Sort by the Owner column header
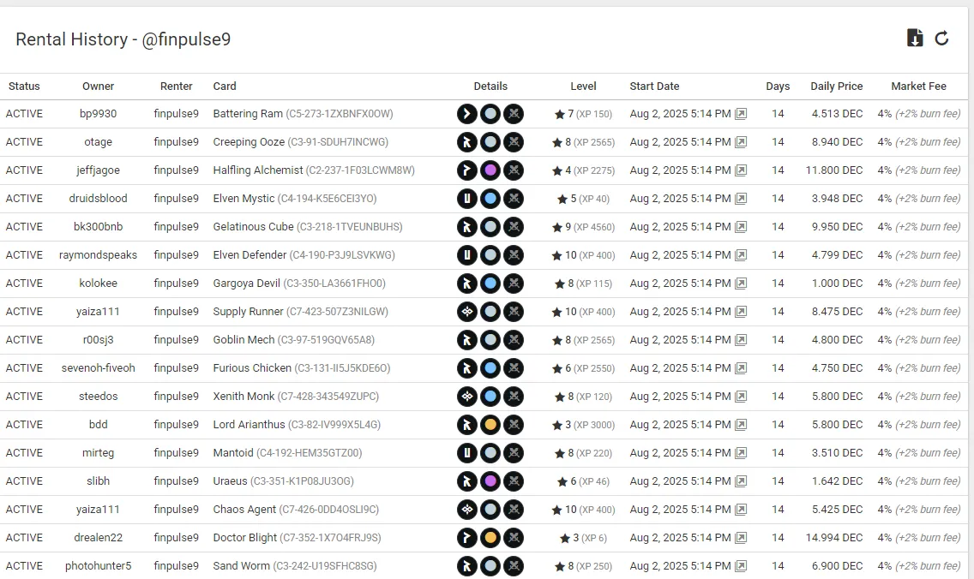 (x=98, y=87)
